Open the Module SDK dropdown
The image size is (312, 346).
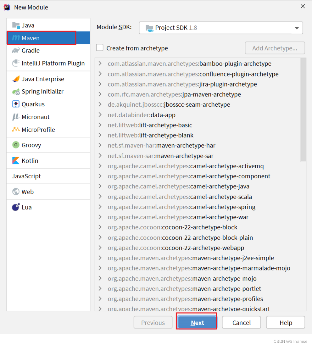tap(221, 28)
